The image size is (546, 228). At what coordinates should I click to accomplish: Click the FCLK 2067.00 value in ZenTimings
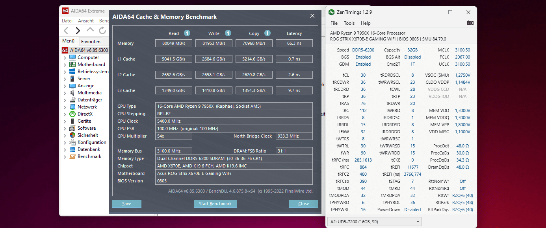click(462, 57)
